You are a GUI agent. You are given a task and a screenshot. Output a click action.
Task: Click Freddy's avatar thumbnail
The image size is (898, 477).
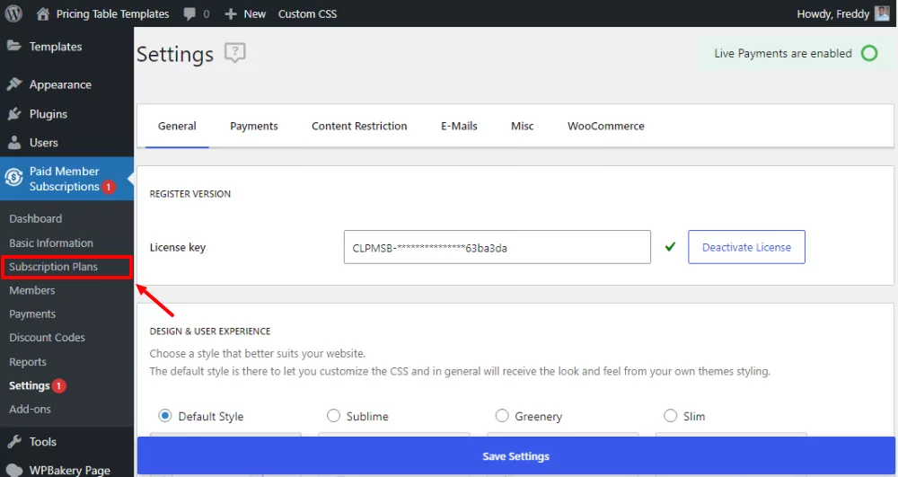pos(882,13)
